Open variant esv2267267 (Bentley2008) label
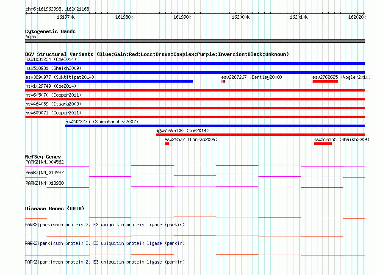Screen dimensions: 377x275 tap(252, 77)
